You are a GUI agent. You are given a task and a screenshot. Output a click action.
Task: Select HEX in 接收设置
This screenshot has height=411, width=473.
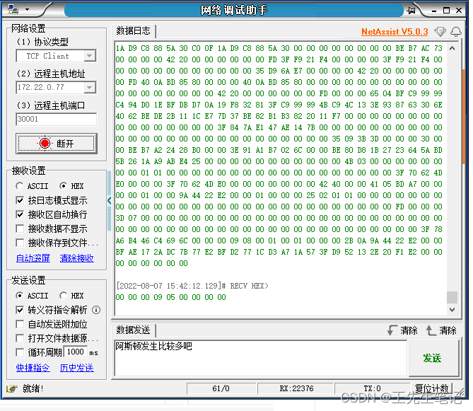[x=63, y=186]
